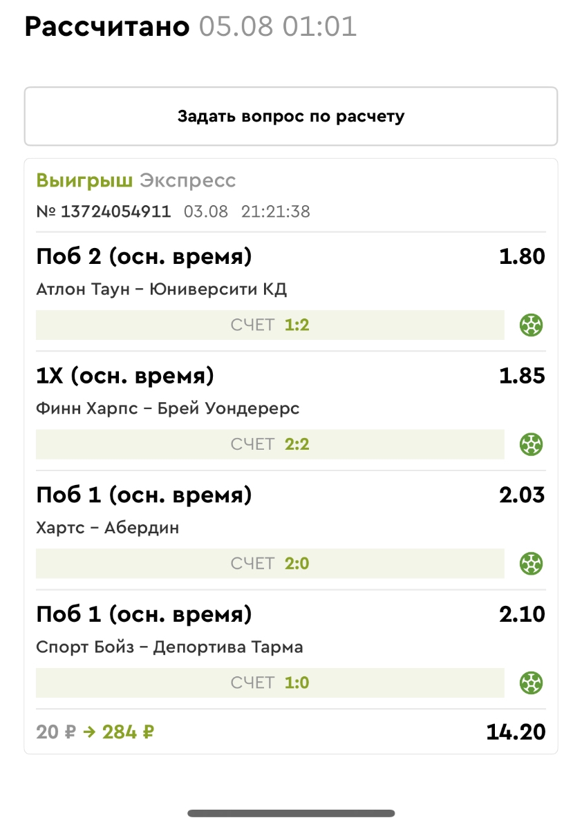Tap the football icon for Hearts–Aberdeen match

pos(532,563)
